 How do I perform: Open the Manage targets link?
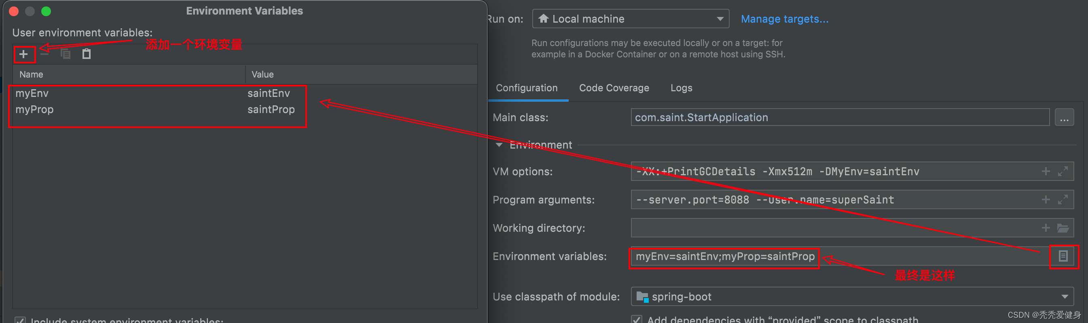tap(784, 19)
